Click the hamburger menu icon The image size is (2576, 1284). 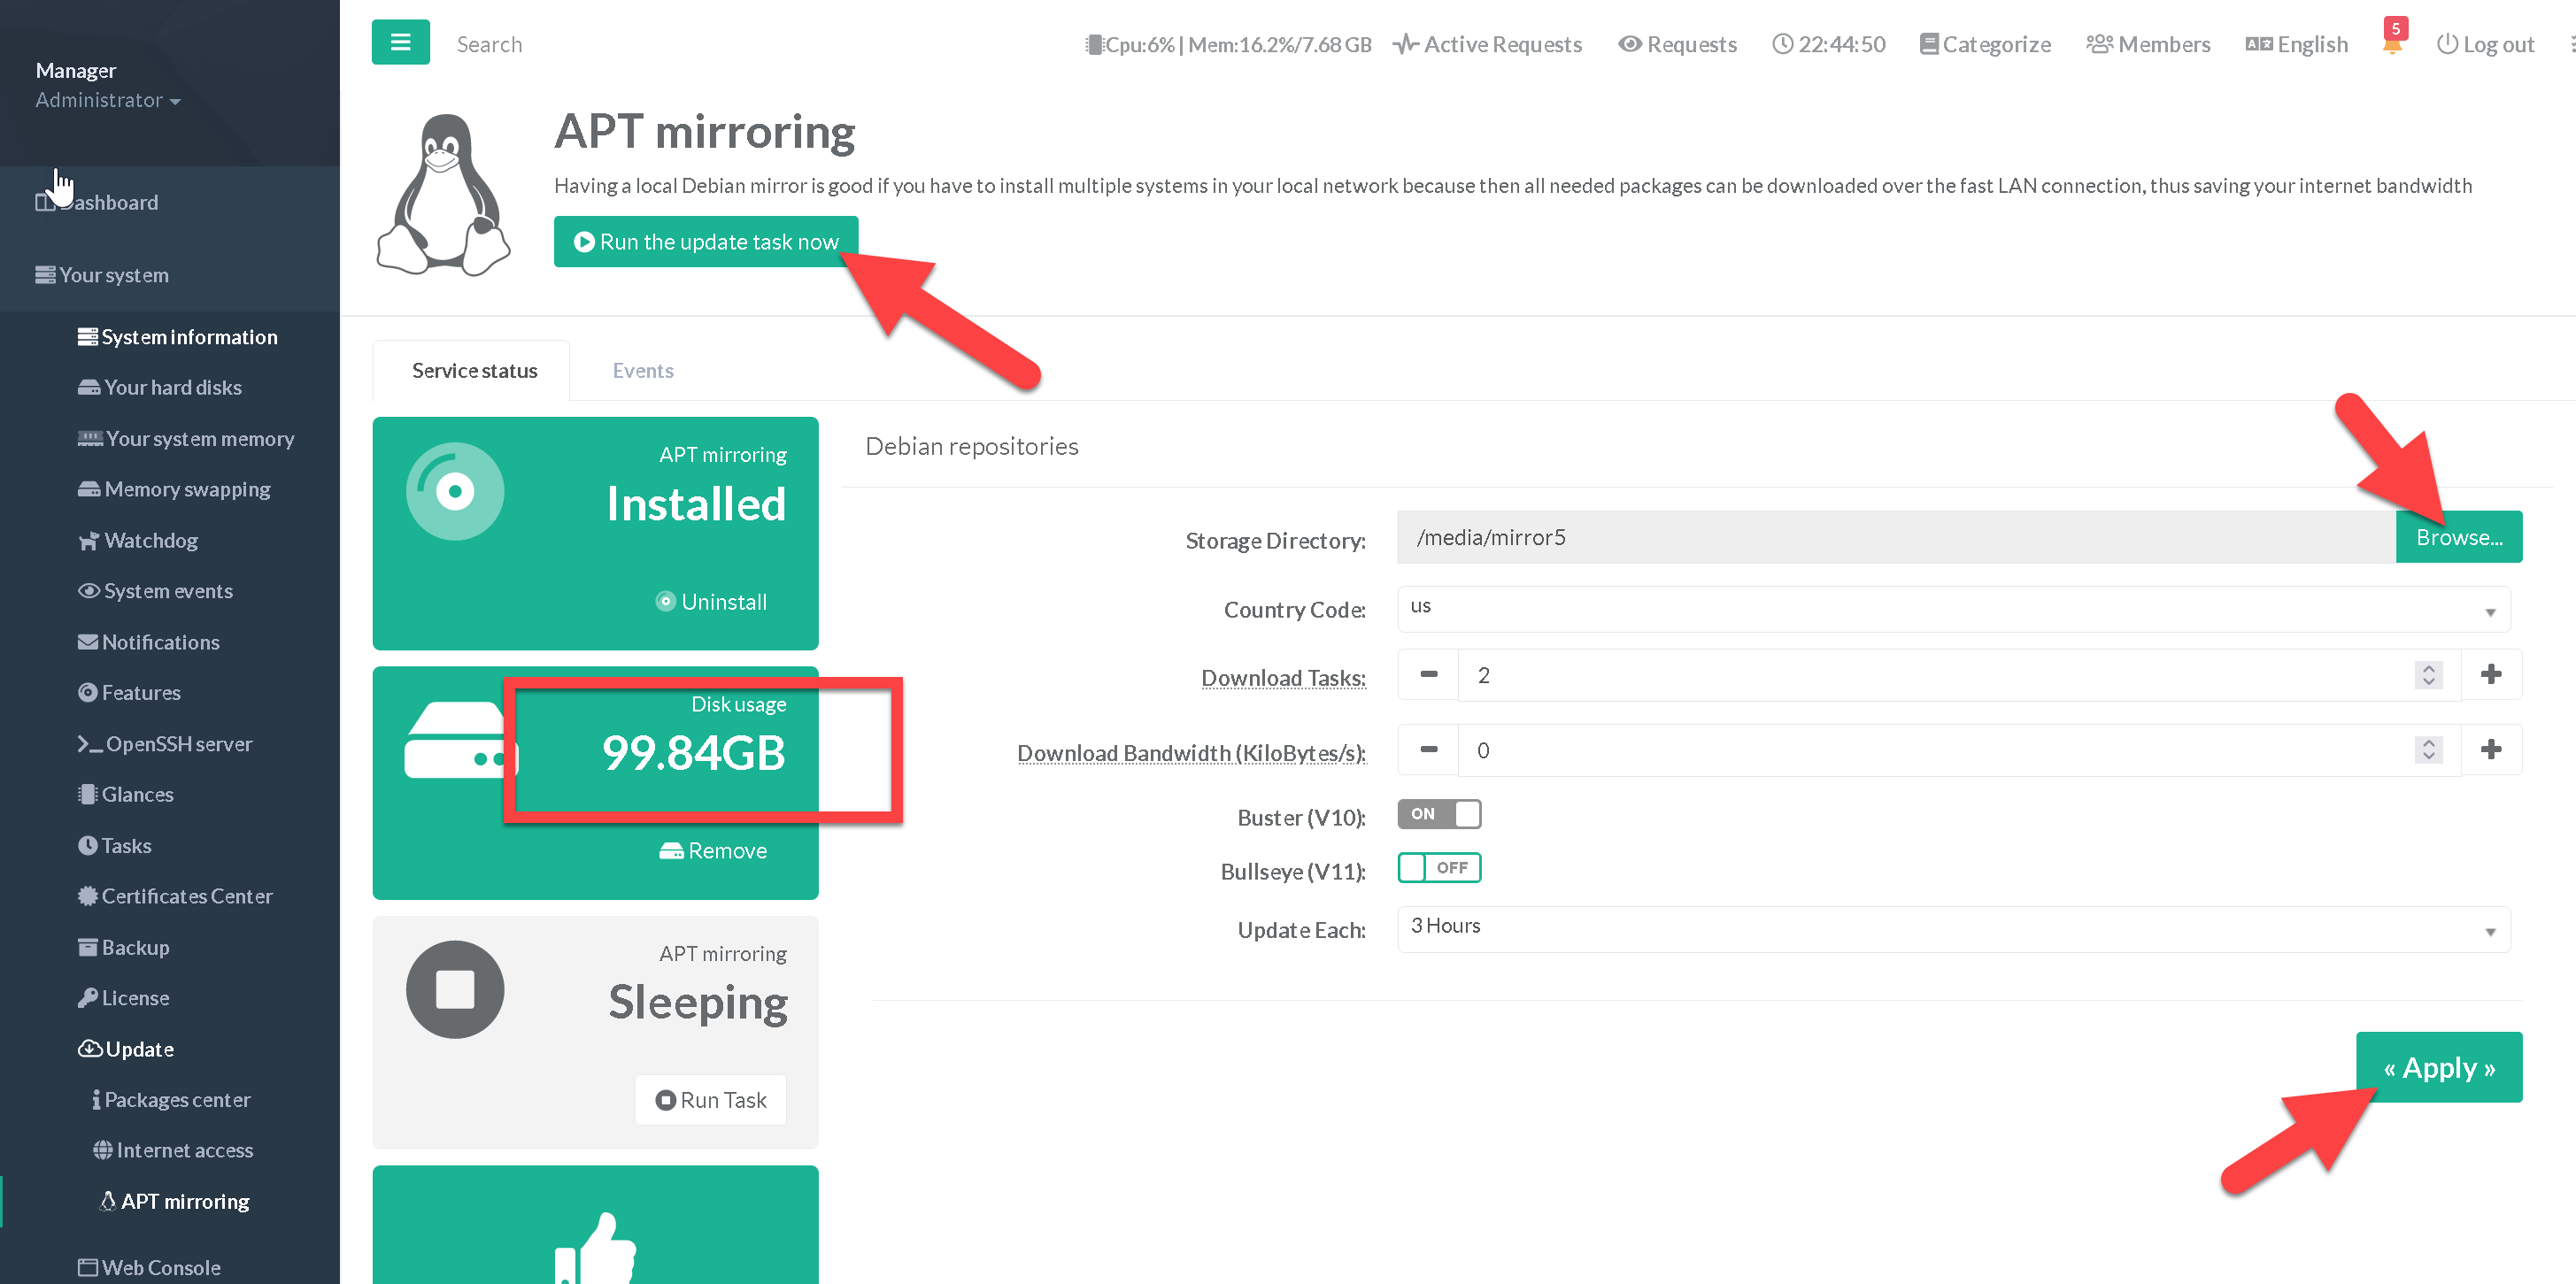[400, 43]
